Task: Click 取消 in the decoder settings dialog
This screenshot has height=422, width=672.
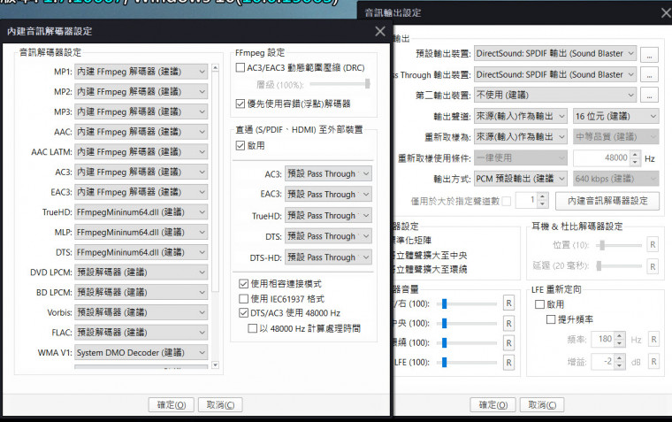Action: [x=219, y=405]
